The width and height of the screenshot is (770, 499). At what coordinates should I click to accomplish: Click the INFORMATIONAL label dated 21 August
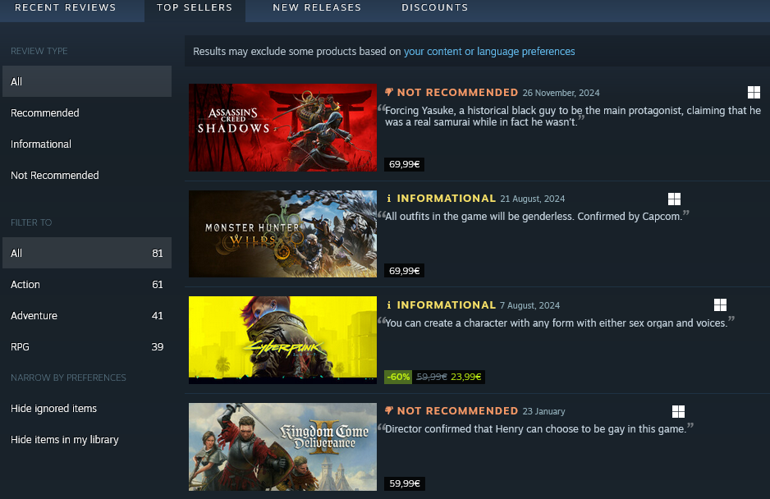[447, 199]
